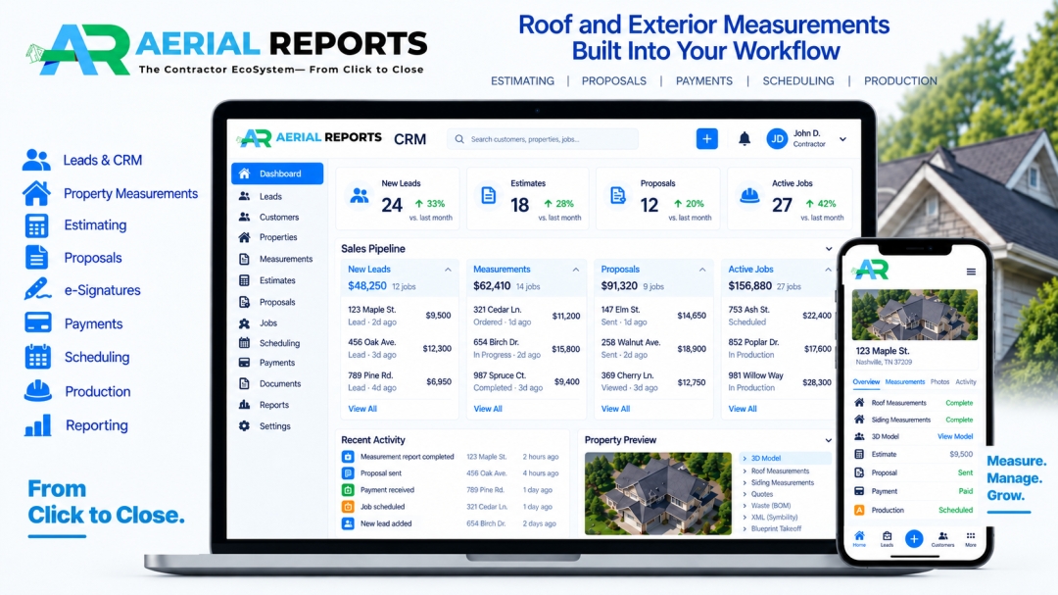1058x595 pixels.
Task: Click the Reports chart icon in the sidebar
Action: point(244,405)
